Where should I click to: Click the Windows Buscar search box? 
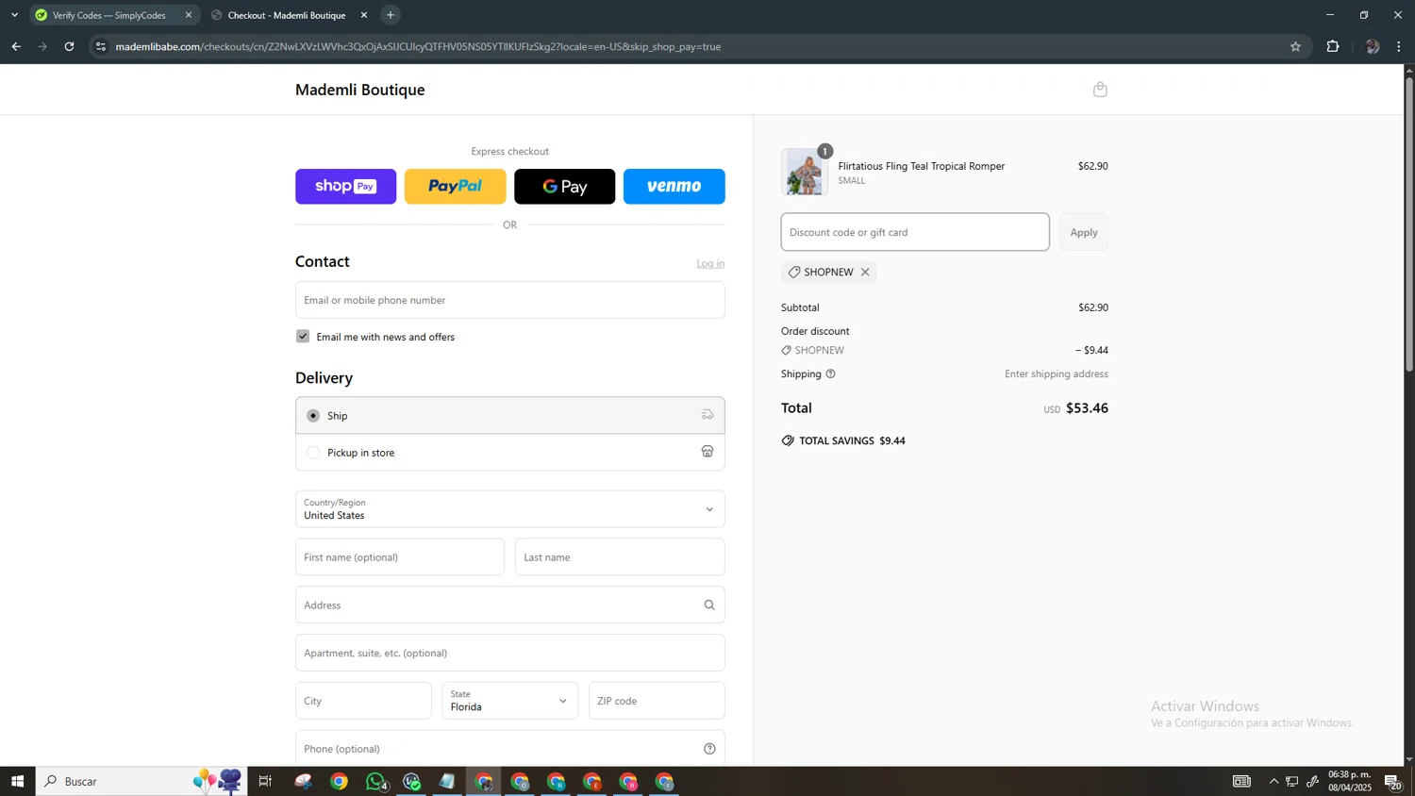[x=141, y=781]
